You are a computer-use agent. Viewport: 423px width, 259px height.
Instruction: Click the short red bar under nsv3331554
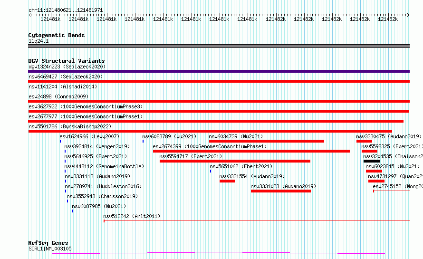(227, 181)
